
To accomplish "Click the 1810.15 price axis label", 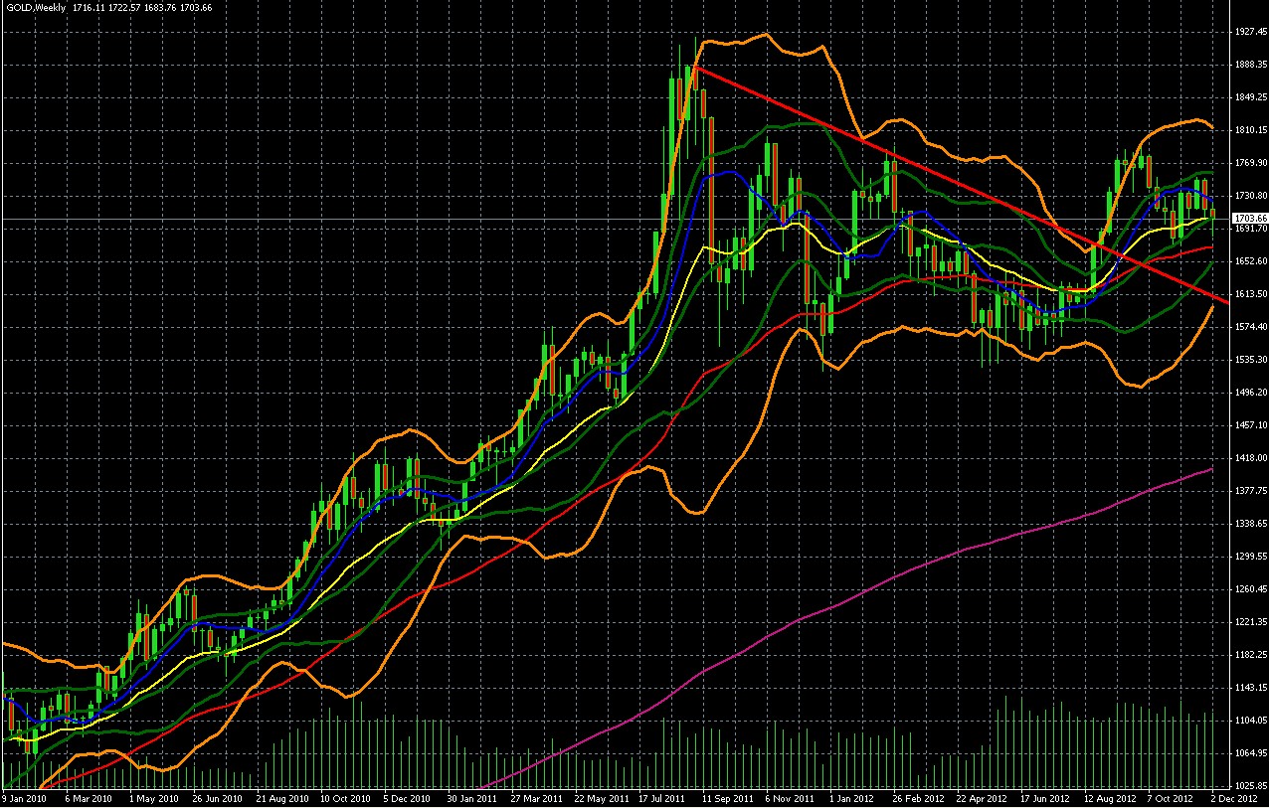I will pos(1249,130).
